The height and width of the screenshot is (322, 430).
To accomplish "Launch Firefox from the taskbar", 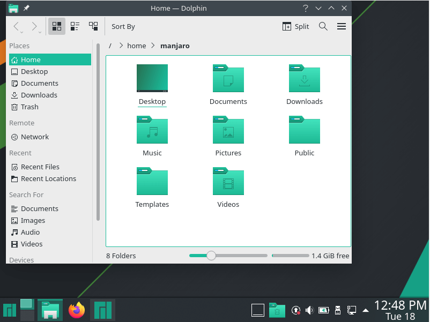I will tap(76, 310).
